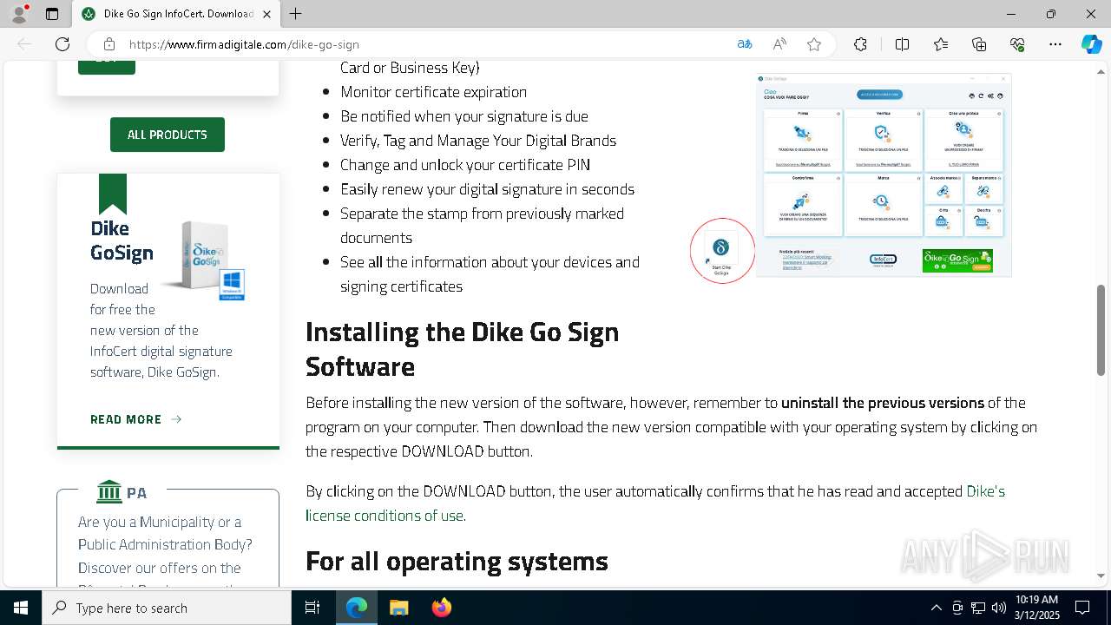Start Read aloud icon
The width and height of the screenshot is (1111, 625).
tap(779, 44)
